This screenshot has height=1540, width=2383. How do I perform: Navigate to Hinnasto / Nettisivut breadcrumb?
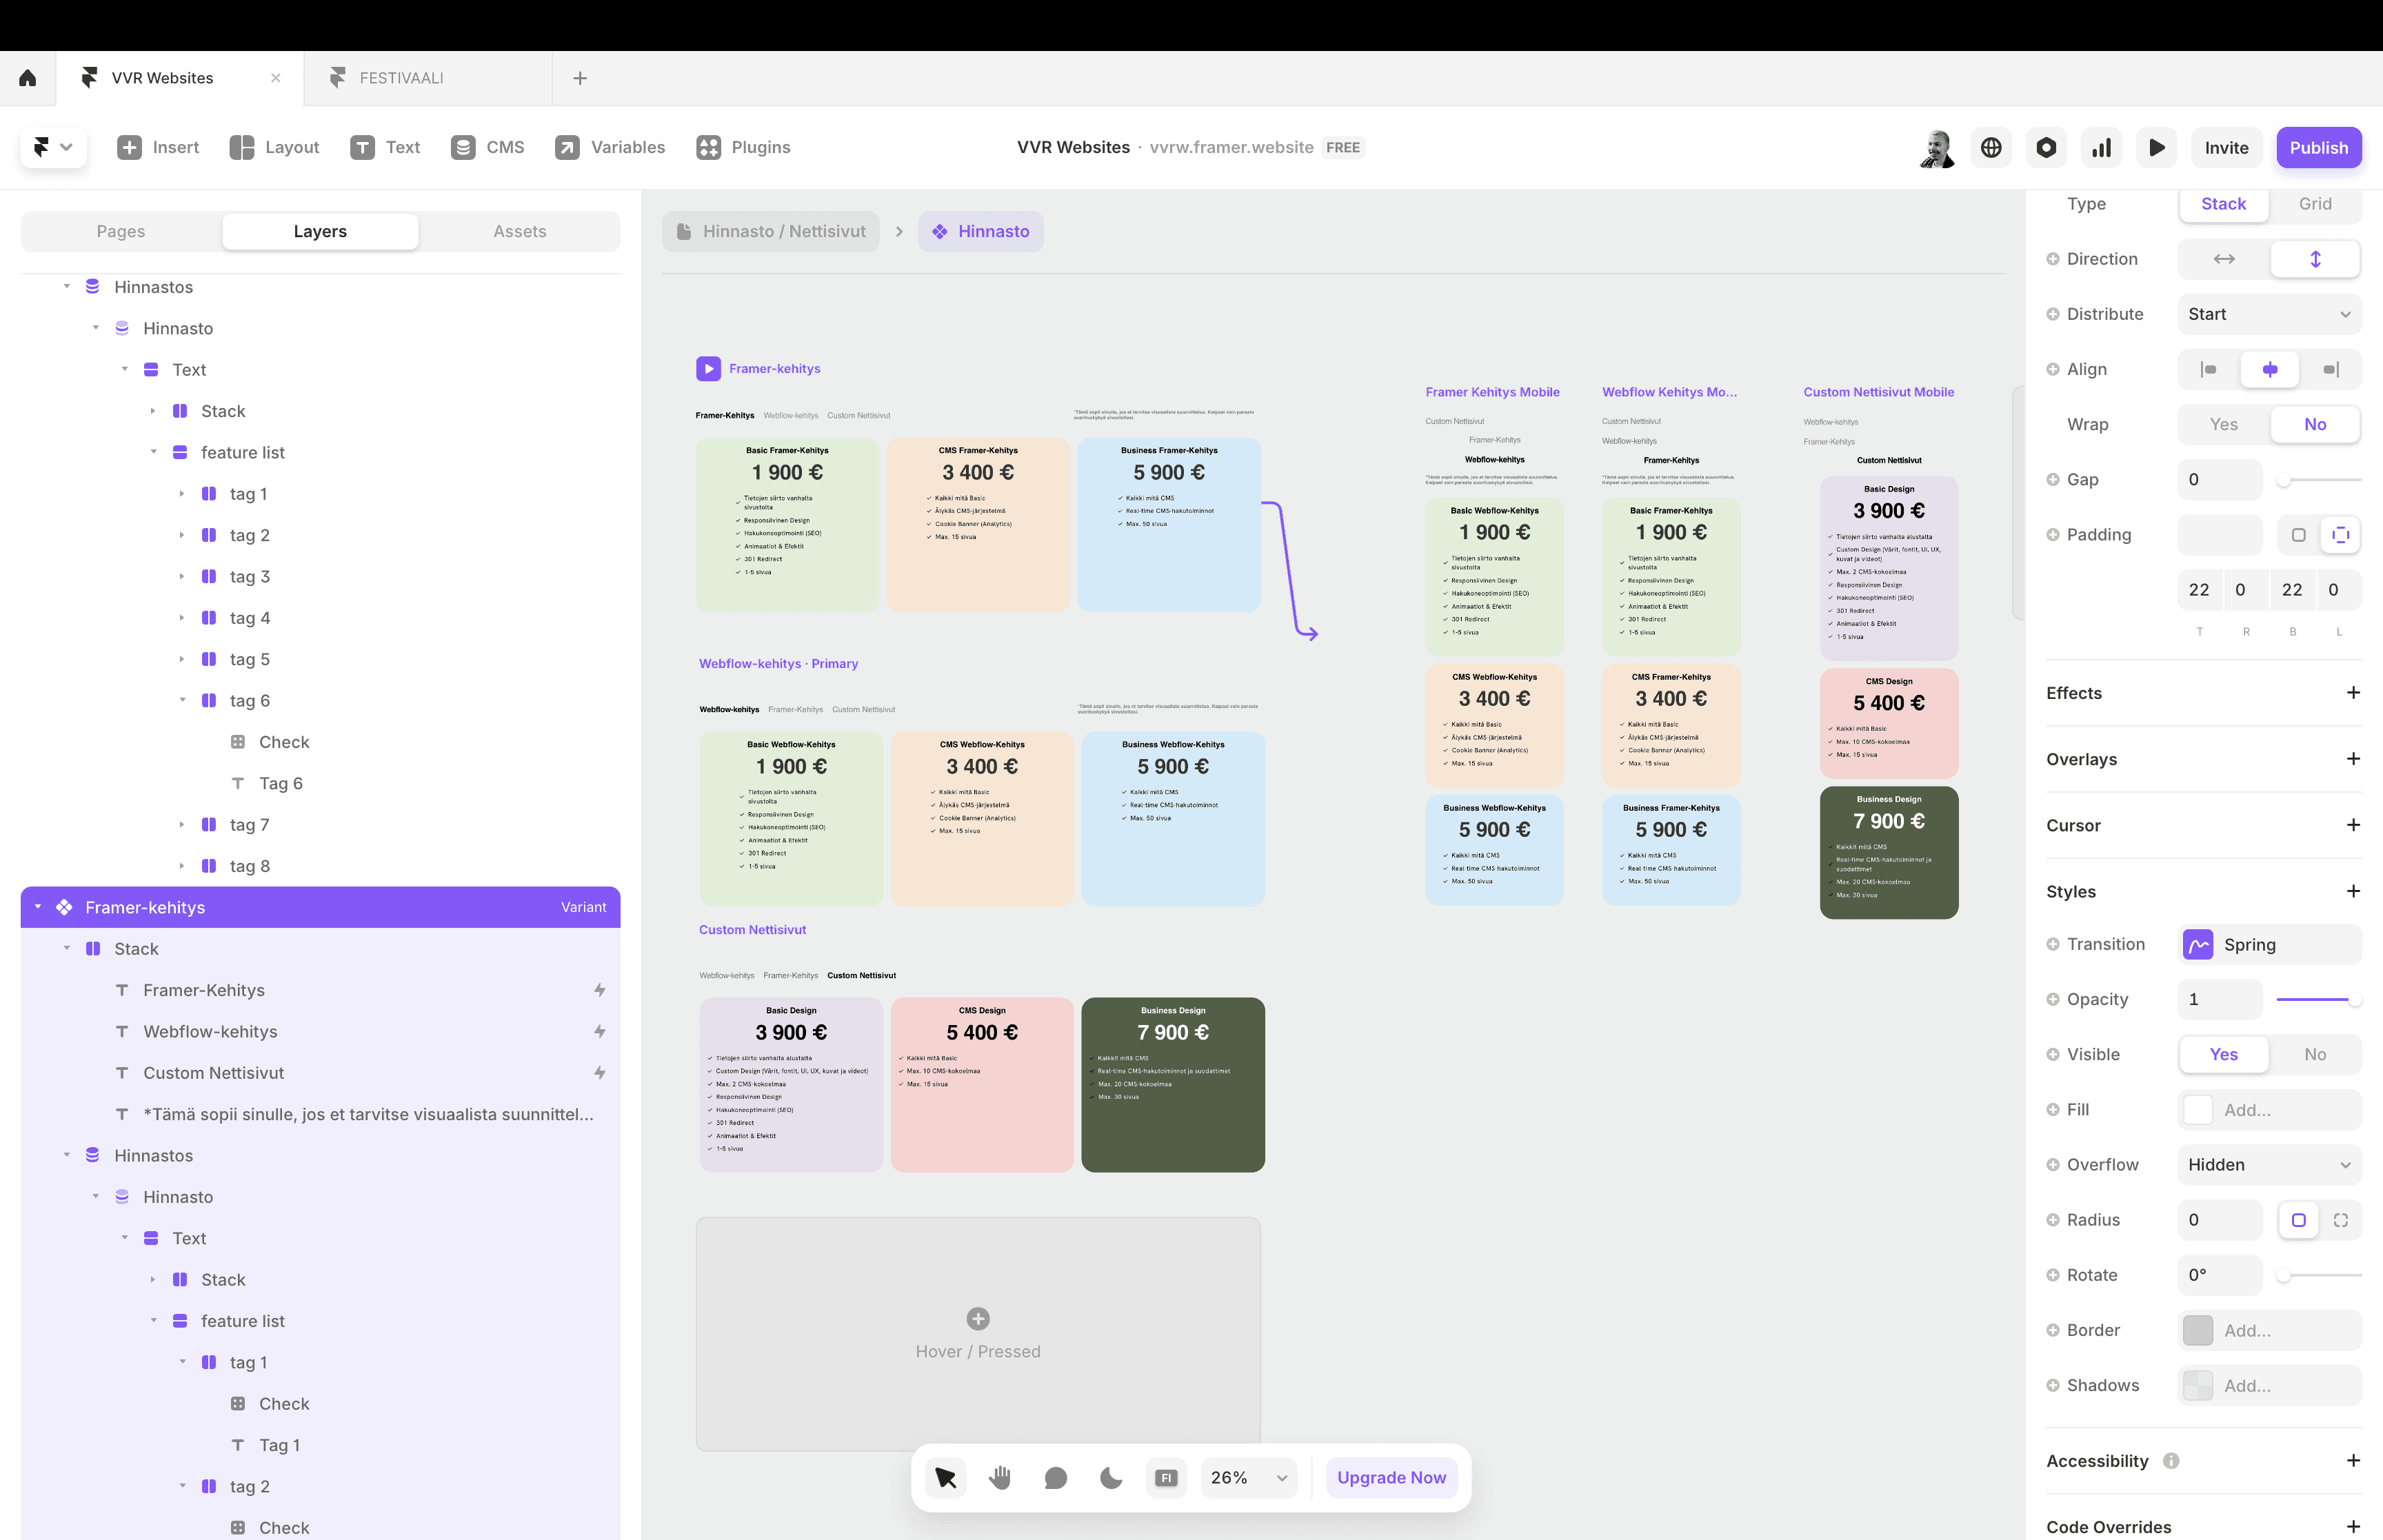[771, 231]
